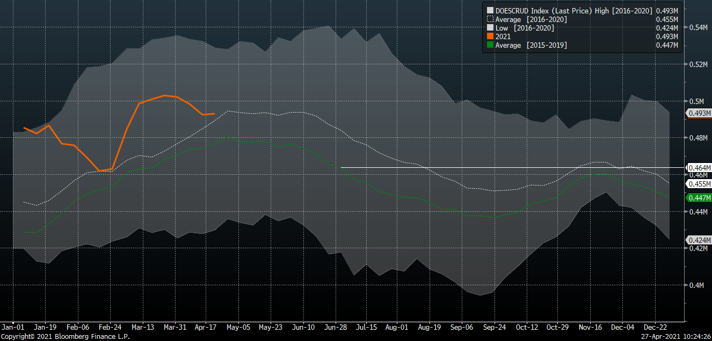Viewport: 712px width, 341px height.
Task: Click the orange 2021 legend swatch
Action: click(490, 36)
